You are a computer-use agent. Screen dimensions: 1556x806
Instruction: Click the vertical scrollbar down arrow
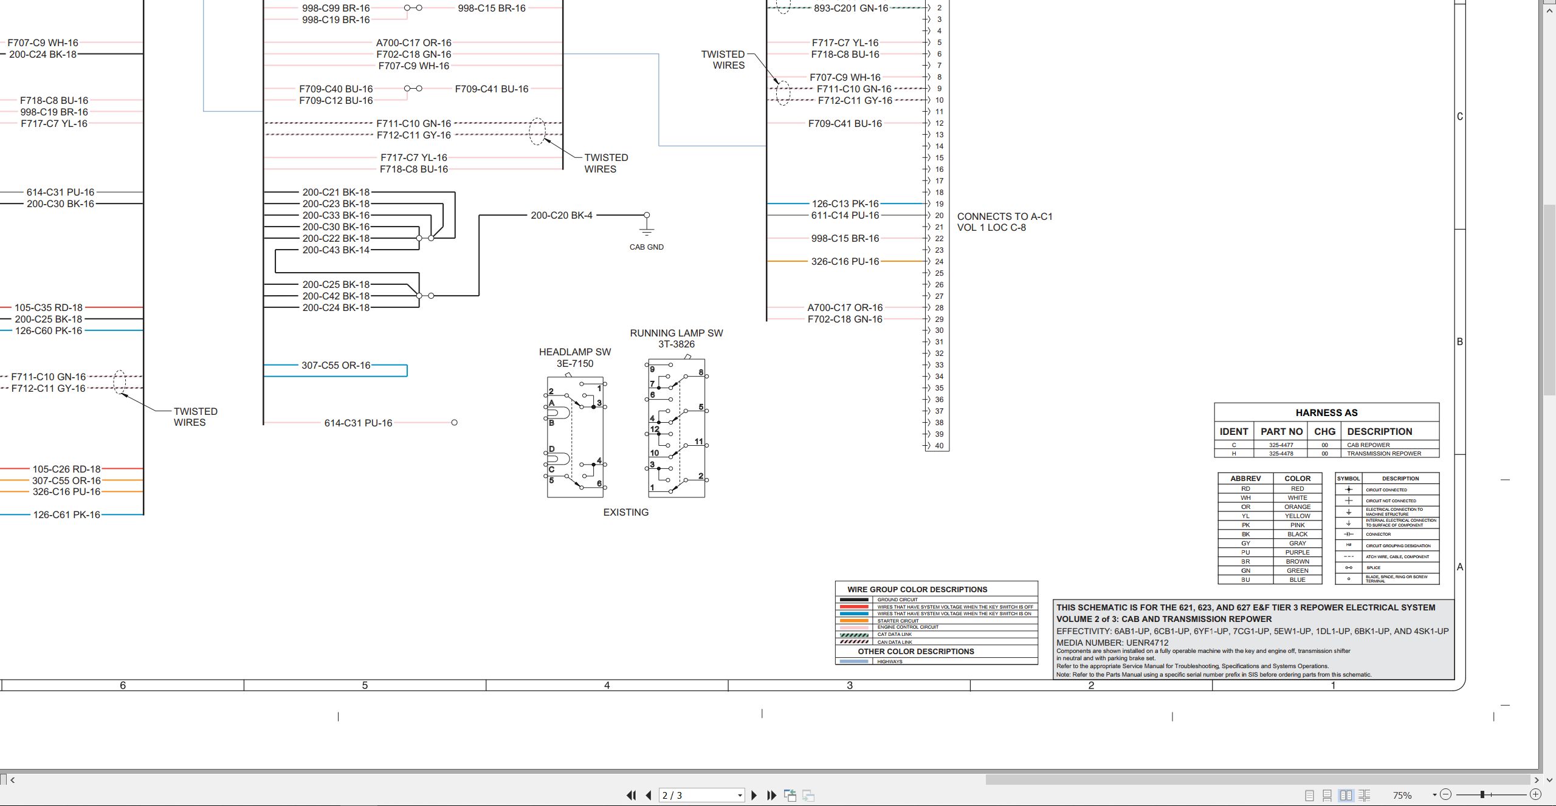click(x=1550, y=779)
